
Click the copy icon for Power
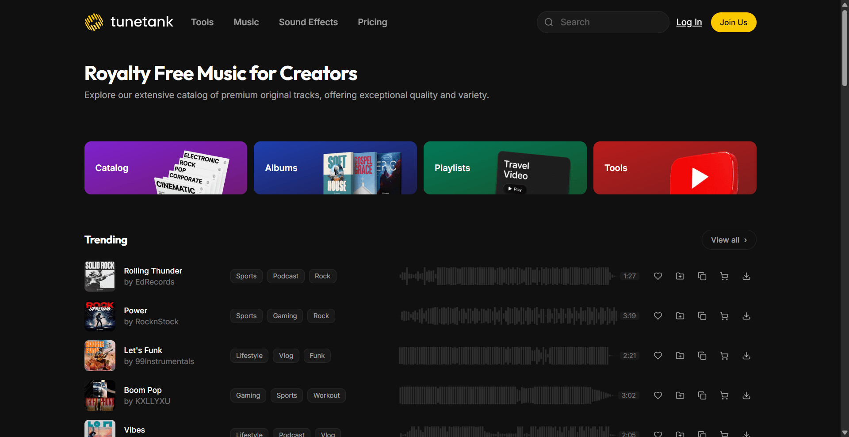702,316
